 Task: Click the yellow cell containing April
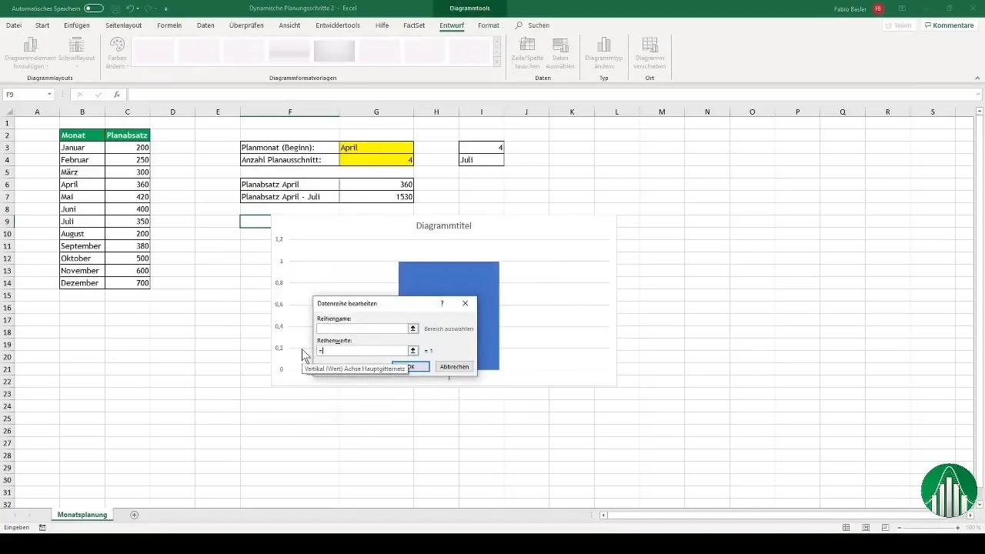click(x=376, y=147)
